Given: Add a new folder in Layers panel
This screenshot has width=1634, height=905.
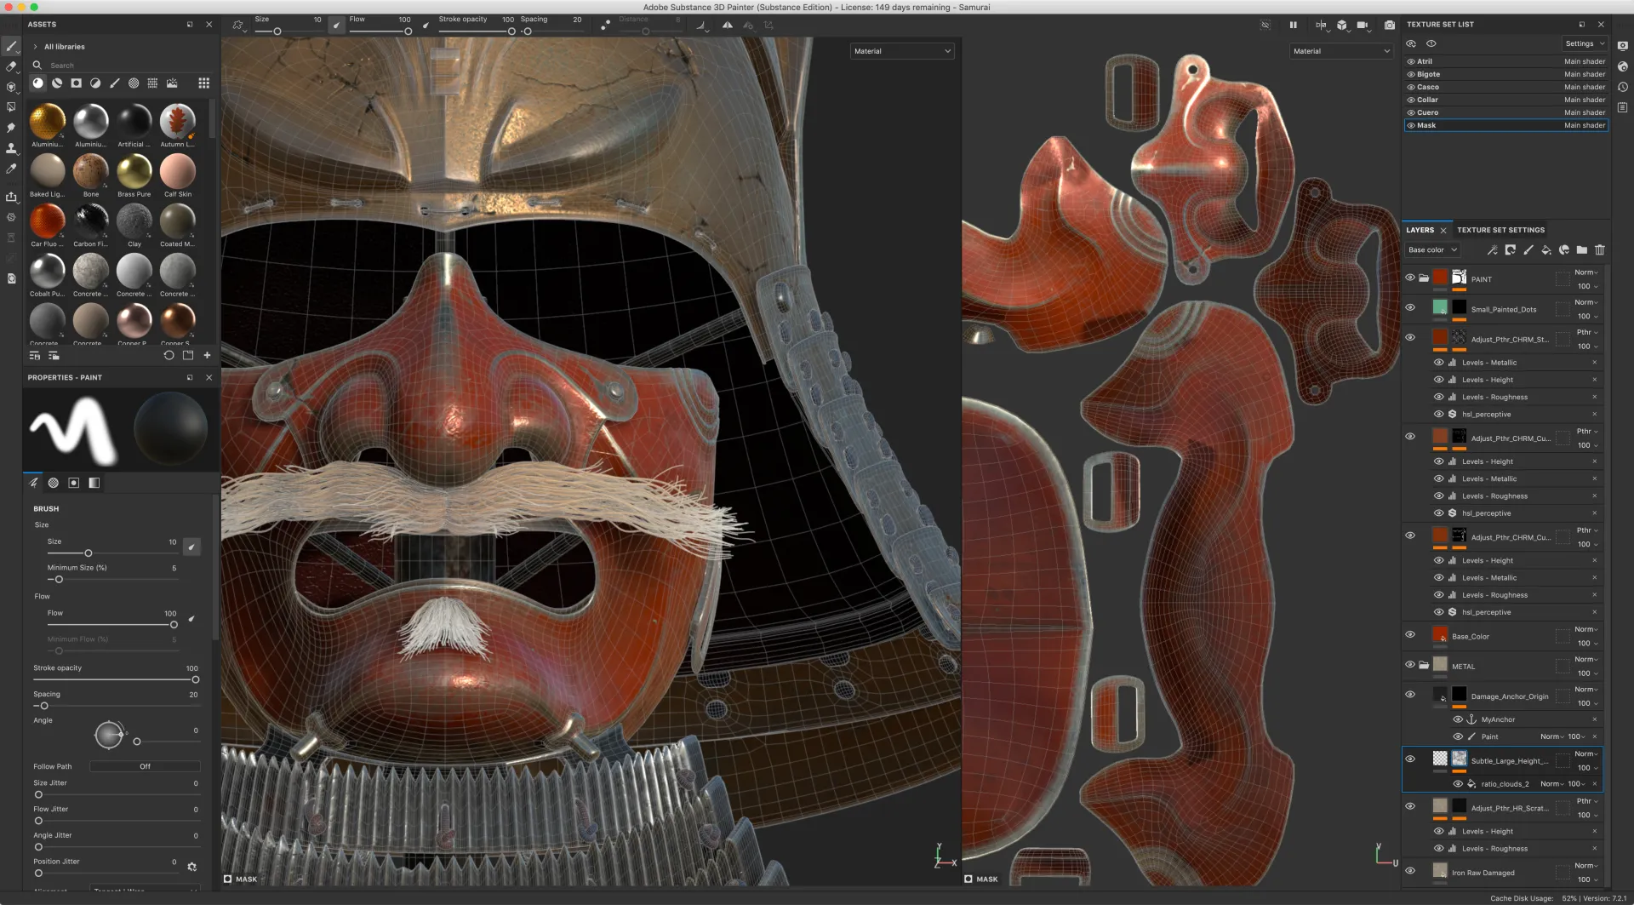Looking at the screenshot, I should tap(1581, 250).
